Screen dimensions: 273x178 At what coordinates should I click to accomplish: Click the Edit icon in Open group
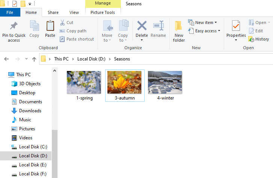(x=252, y=31)
